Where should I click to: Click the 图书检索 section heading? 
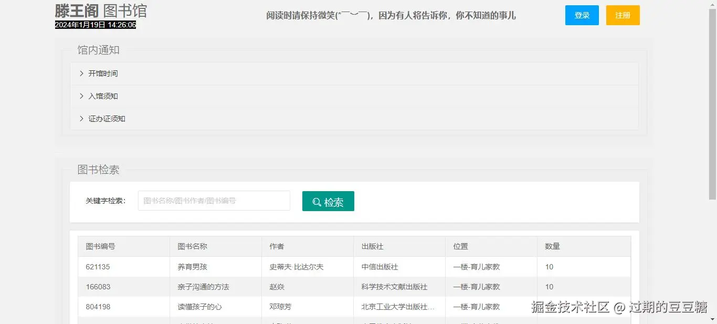[99, 170]
